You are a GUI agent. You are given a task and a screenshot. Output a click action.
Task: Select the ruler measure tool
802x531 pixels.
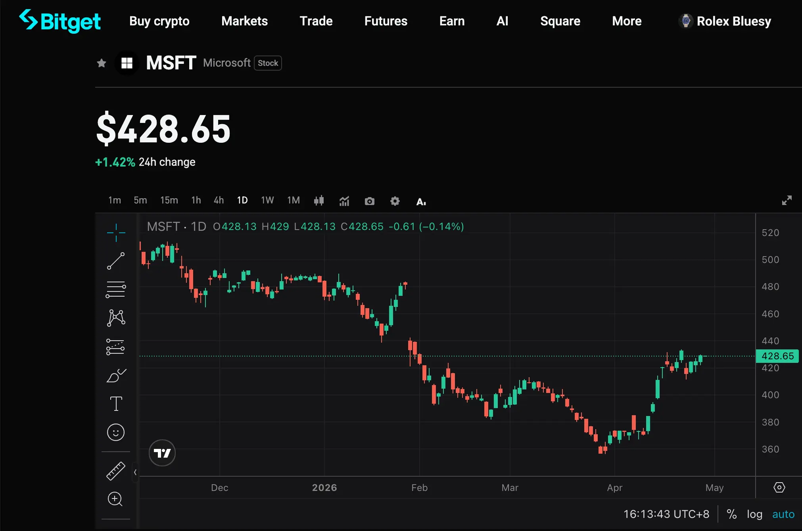click(x=116, y=471)
